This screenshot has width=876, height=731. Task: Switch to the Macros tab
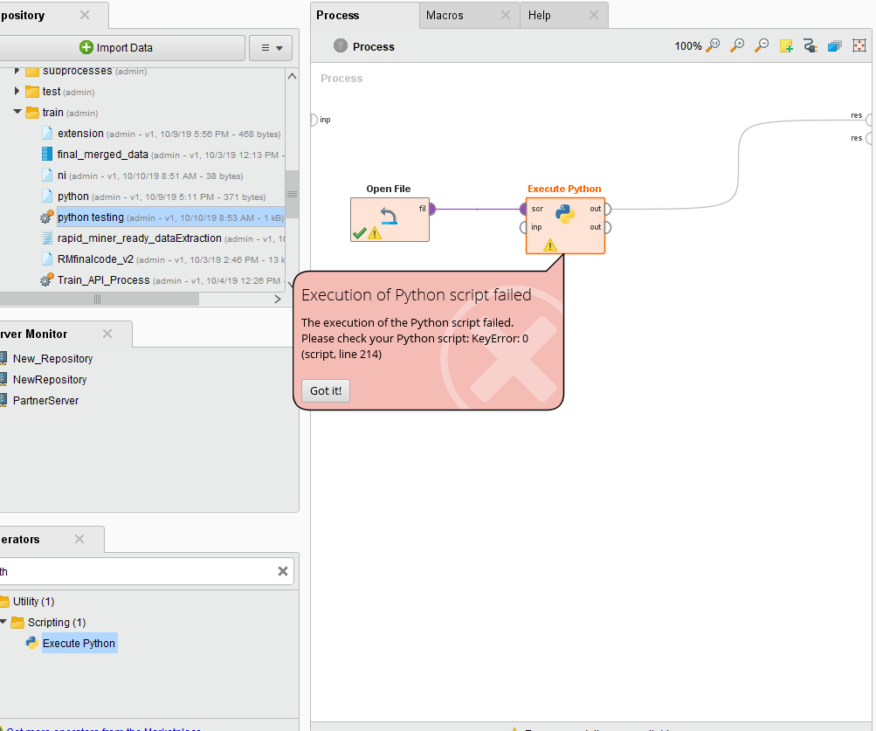tap(445, 15)
